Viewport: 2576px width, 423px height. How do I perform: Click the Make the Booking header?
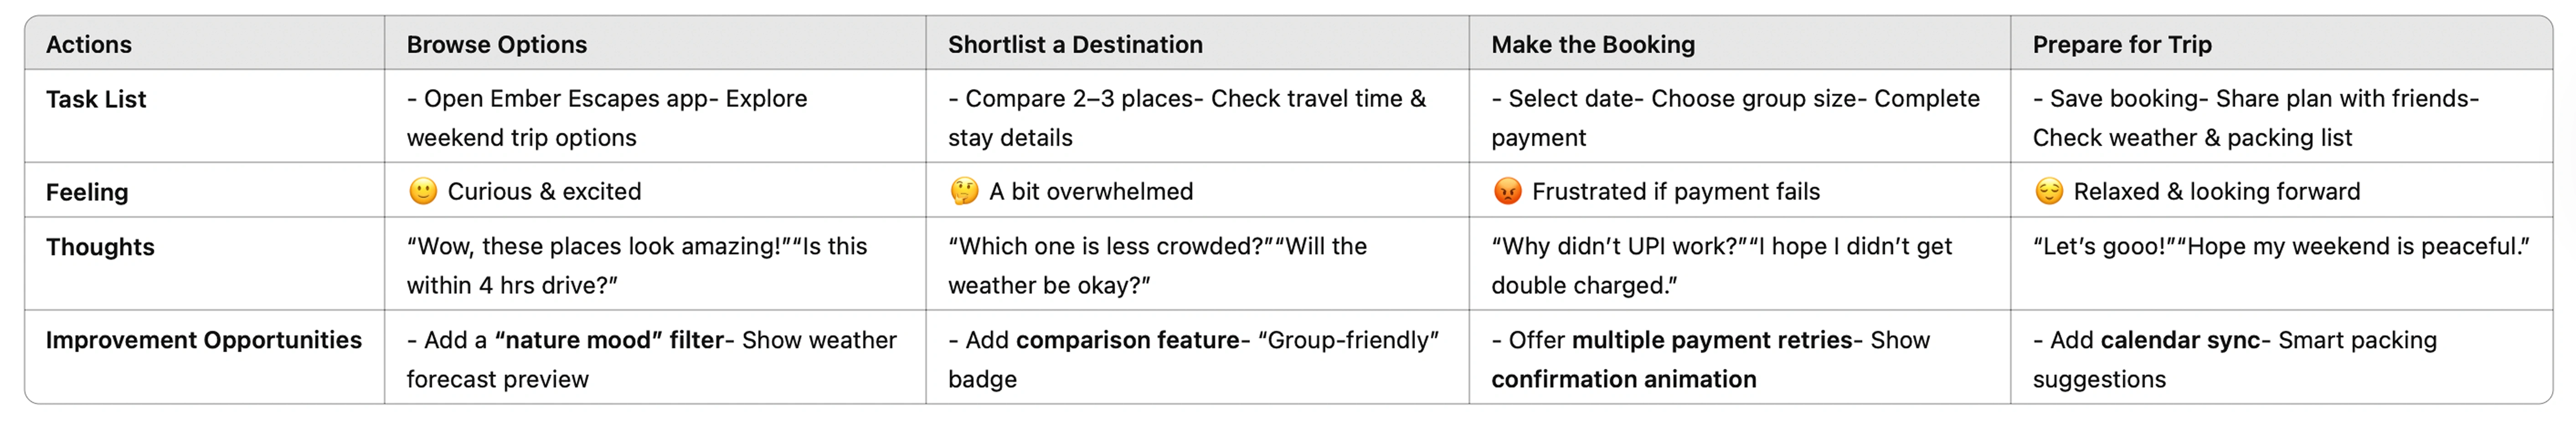point(1593,44)
